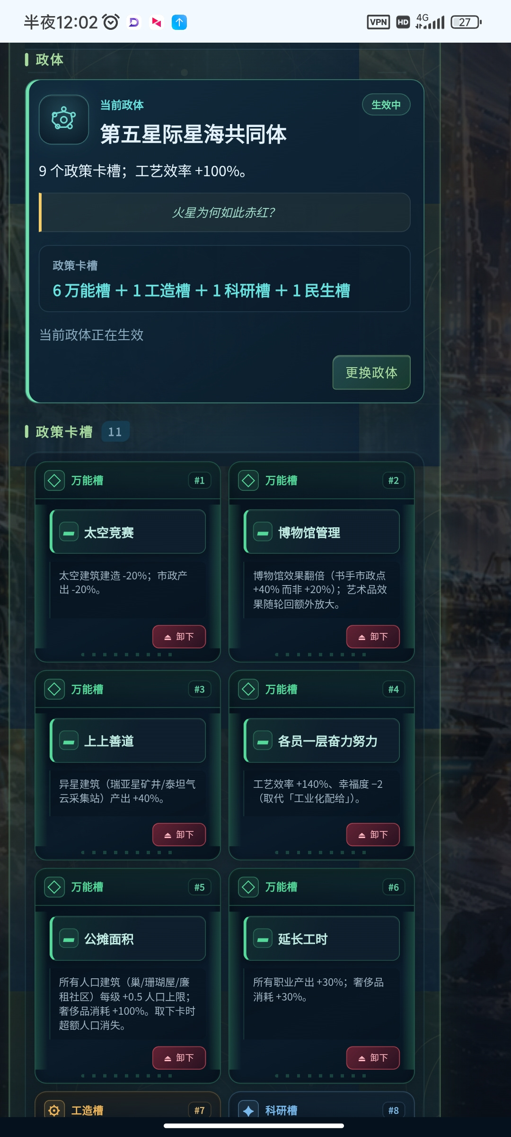Viewport: 511px width, 1137px height.
Task: Tap the policy slot count badge 11
Action: (x=115, y=432)
